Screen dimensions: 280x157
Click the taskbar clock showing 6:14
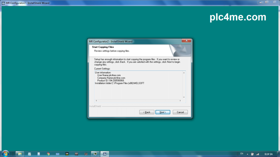click(268, 154)
